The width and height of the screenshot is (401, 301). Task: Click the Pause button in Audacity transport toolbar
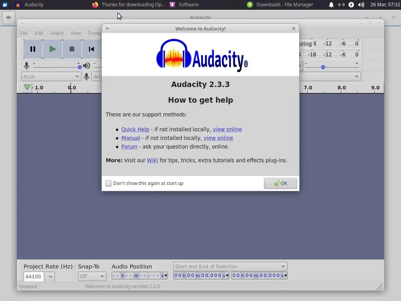33,49
